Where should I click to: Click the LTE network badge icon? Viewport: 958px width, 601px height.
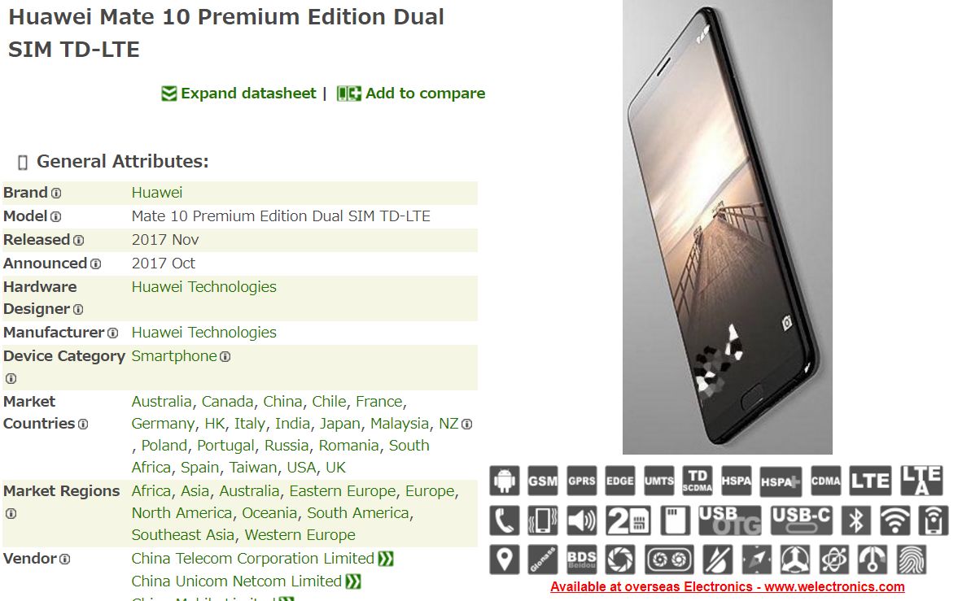[x=871, y=481]
